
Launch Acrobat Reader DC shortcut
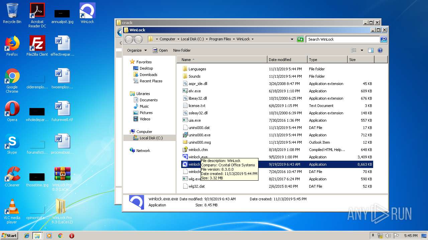37,15
